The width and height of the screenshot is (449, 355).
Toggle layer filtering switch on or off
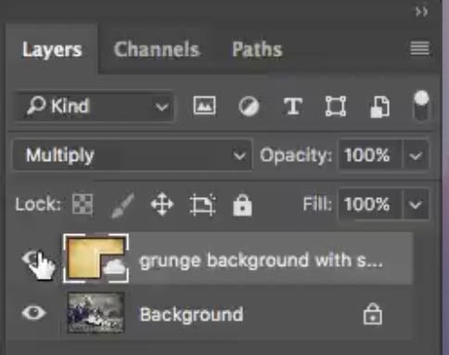pos(421,106)
